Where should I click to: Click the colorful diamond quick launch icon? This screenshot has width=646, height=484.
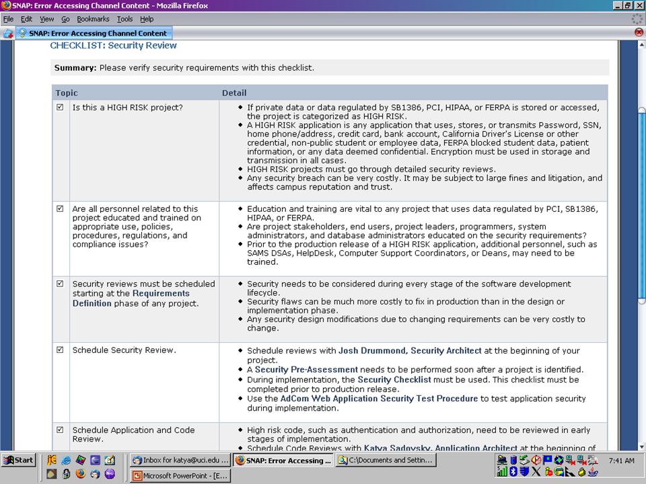tap(81, 460)
